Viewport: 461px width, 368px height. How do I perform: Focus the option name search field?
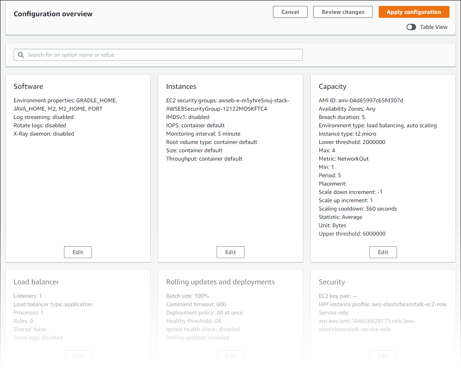163,55
